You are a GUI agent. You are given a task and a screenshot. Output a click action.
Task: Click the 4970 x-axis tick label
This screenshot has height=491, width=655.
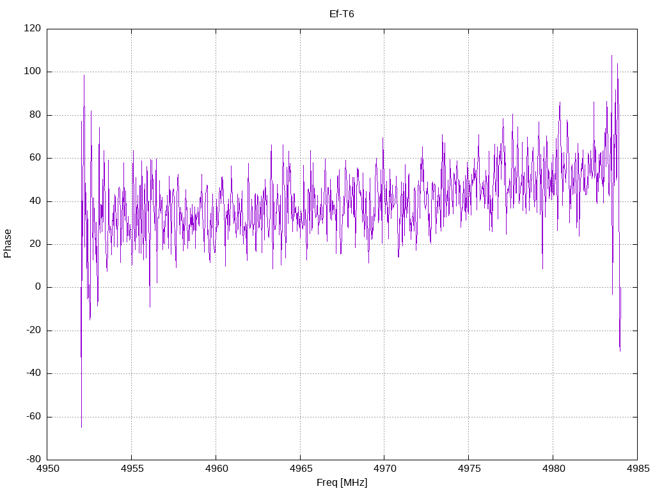(x=384, y=469)
